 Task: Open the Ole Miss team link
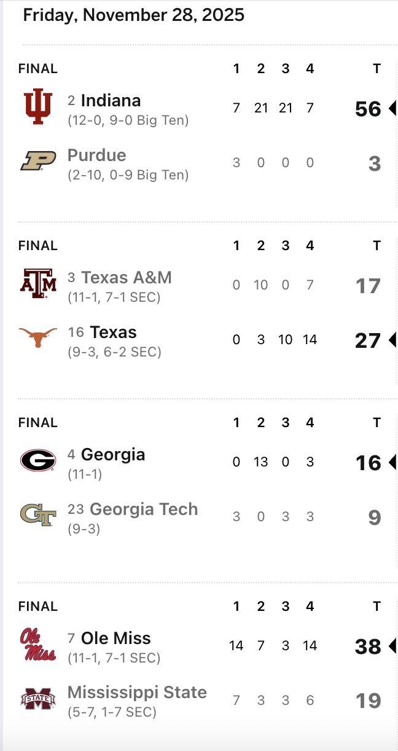click(115, 639)
